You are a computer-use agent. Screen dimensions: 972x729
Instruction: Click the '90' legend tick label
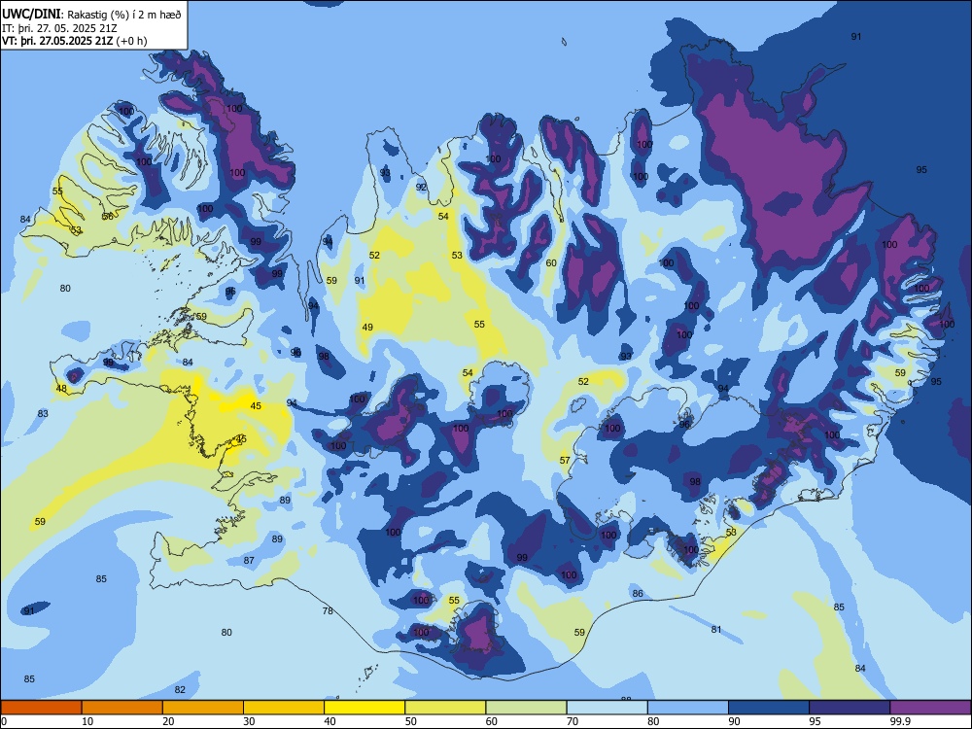point(734,721)
